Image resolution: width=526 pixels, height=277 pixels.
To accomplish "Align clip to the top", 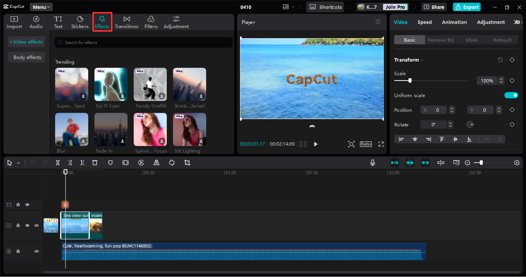I will click(442, 139).
